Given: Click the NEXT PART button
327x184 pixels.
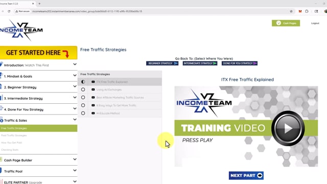Looking at the screenshot, I should click(246, 175).
